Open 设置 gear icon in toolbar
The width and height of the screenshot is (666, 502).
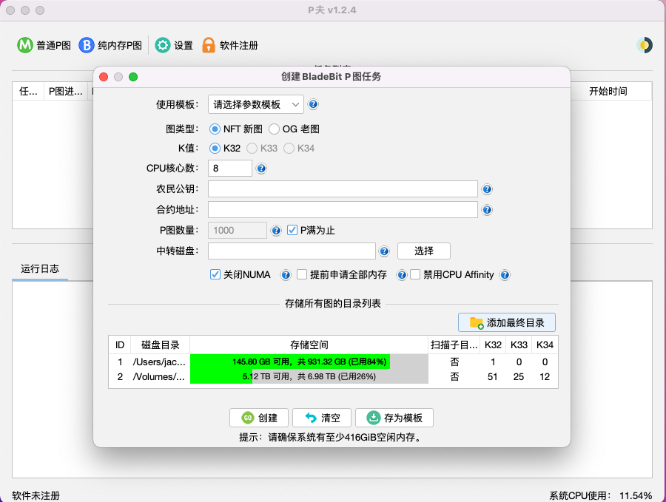(x=162, y=45)
